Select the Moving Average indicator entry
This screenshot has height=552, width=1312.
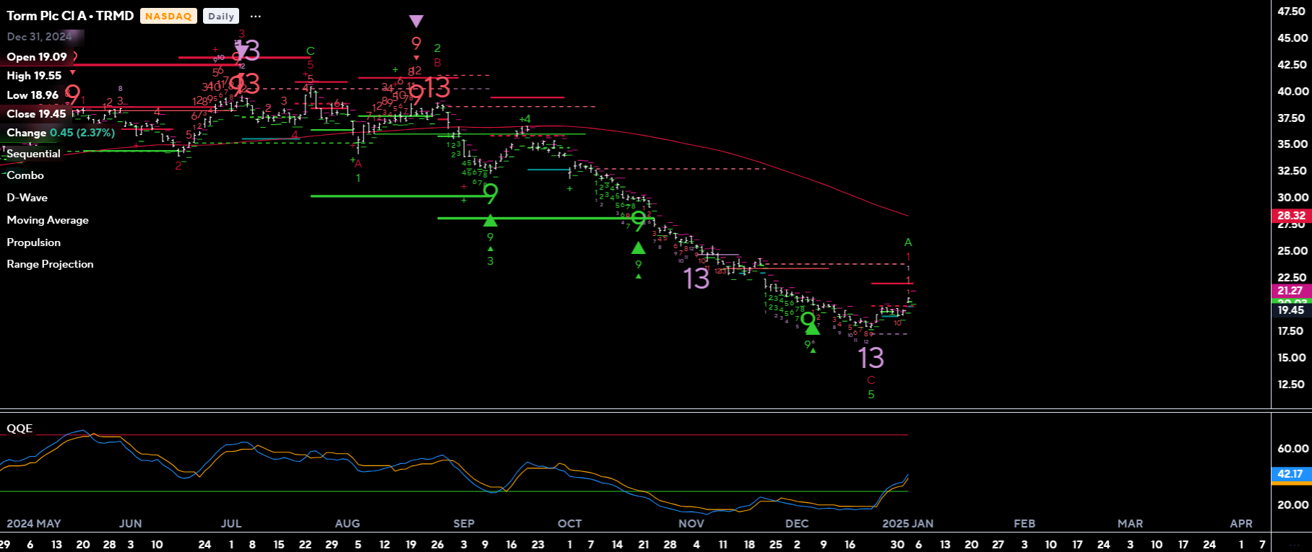coord(48,220)
